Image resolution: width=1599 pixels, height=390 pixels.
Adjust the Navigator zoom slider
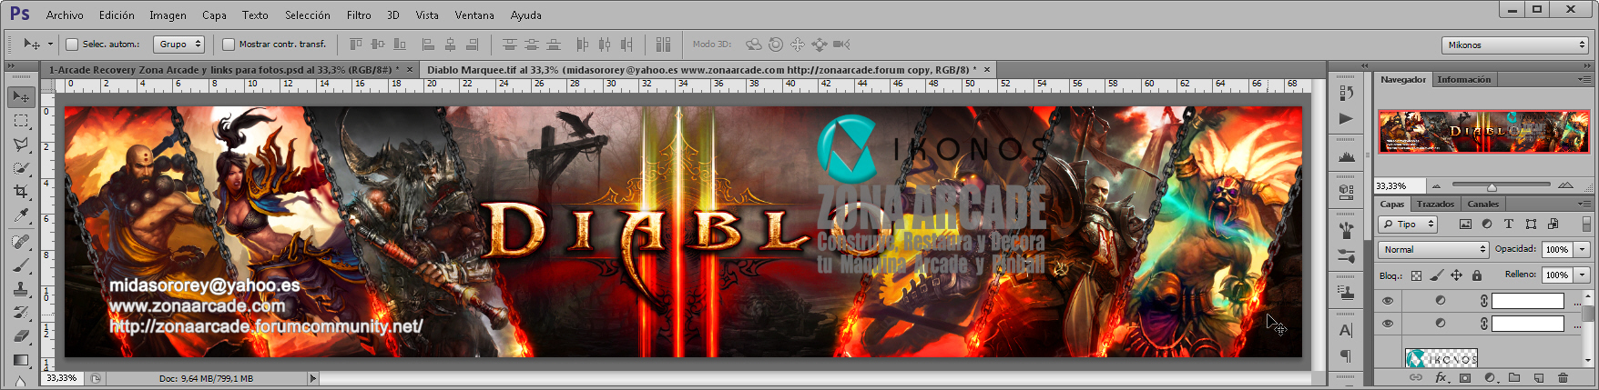click(x=1492, y=185)
